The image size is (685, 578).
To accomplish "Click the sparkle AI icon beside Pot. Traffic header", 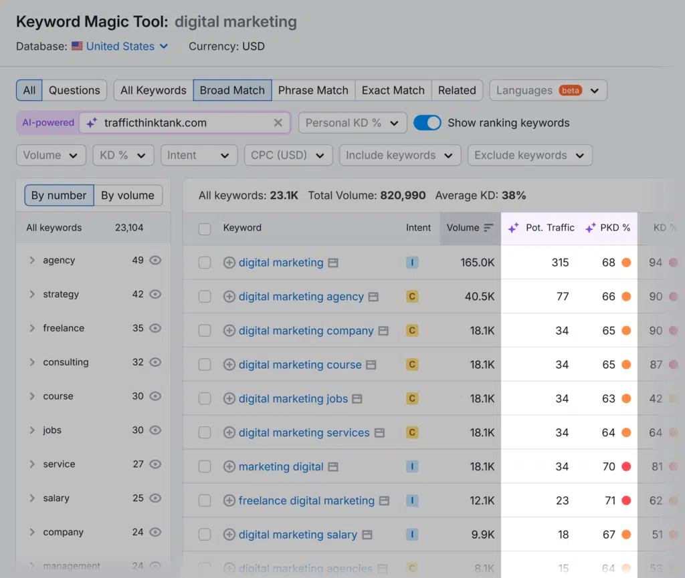I will click(x=513, y=227).
